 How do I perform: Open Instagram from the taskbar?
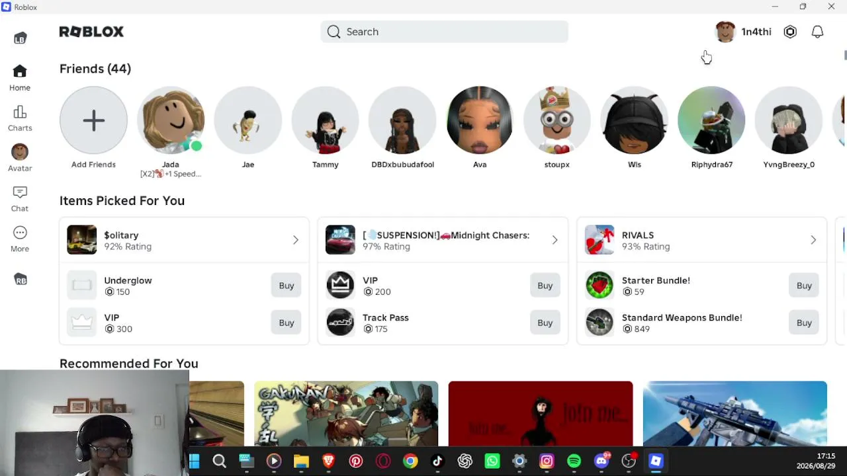(547, 461)
